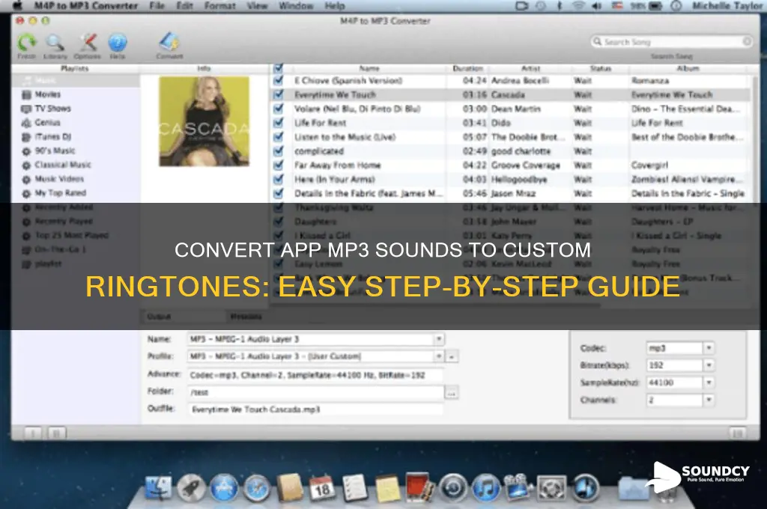The image size is (767, 509).
Task: Click the folder browse '...' button
Action: [x=451, y=393]
